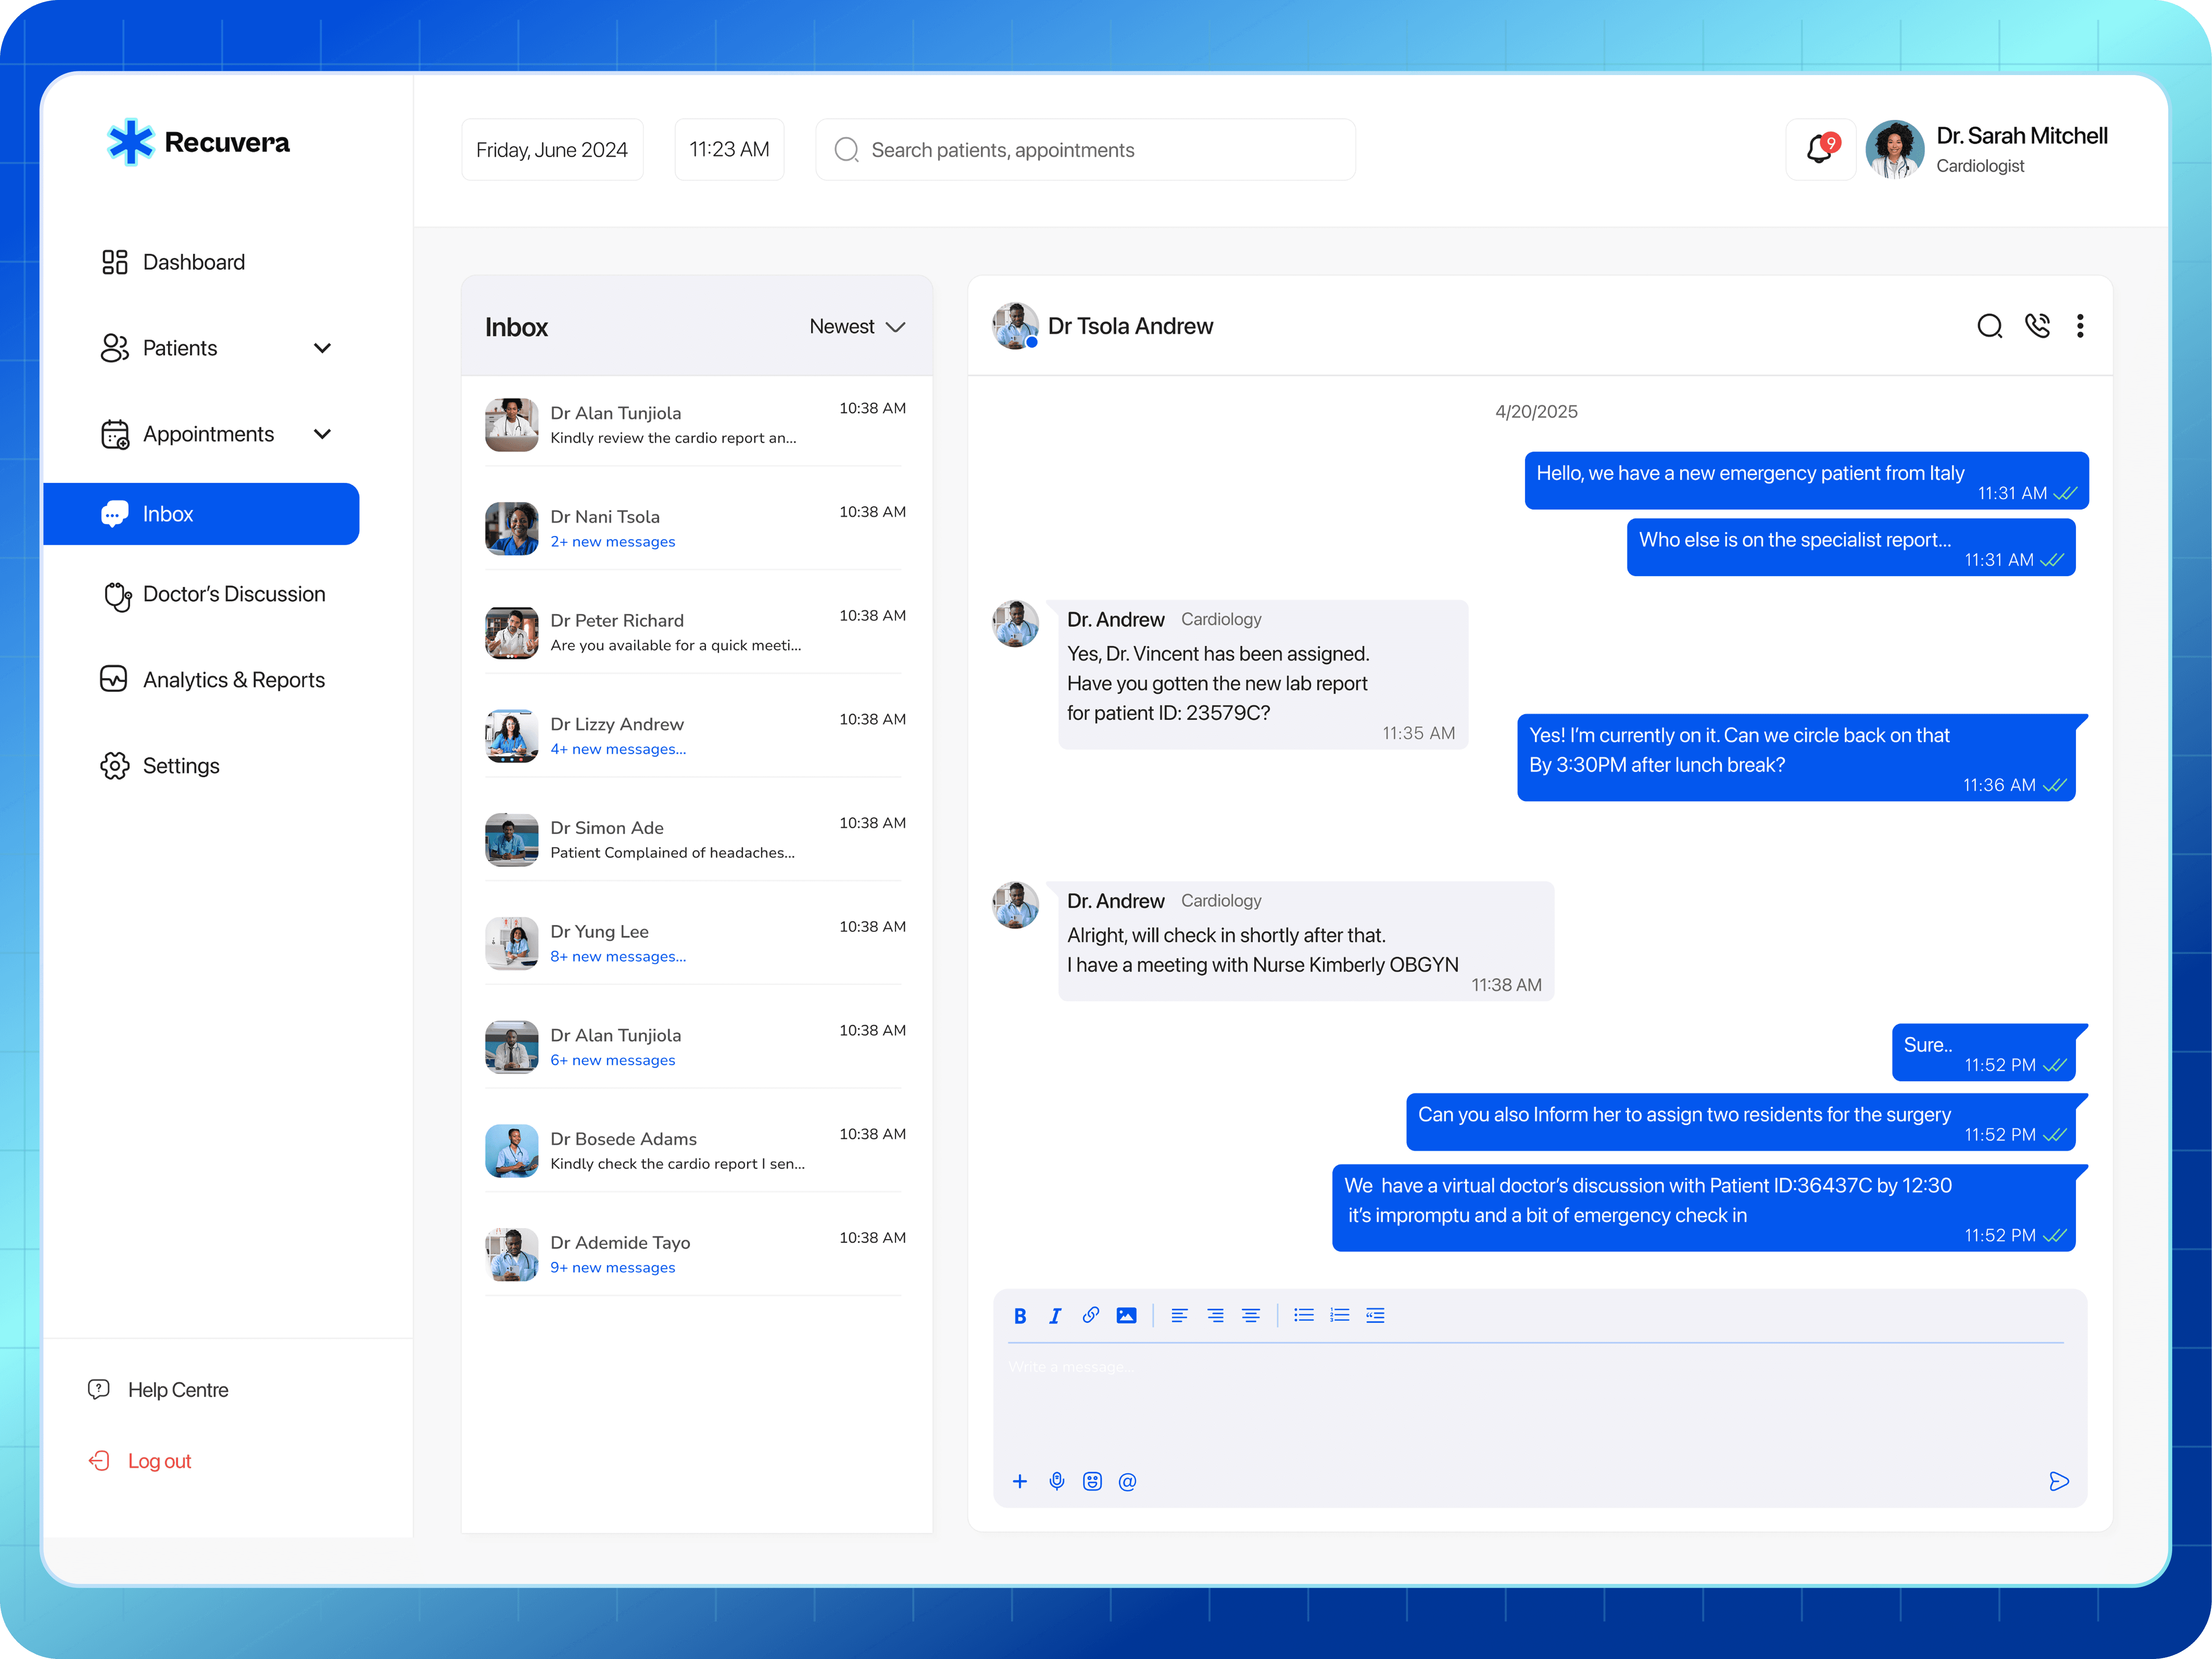Expand the Appointments sidebar menu
Screen dimensions: 2212x1659
point(322,434)
